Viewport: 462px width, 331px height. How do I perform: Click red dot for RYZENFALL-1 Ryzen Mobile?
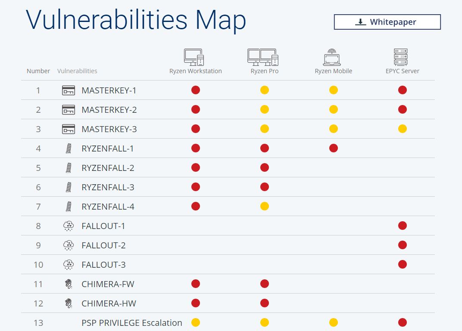(x=334, y=148)
